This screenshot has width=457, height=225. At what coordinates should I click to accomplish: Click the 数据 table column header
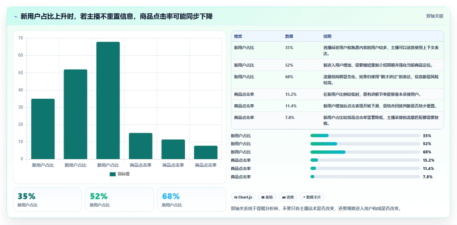pyautogui.click(x=289, y=36)
